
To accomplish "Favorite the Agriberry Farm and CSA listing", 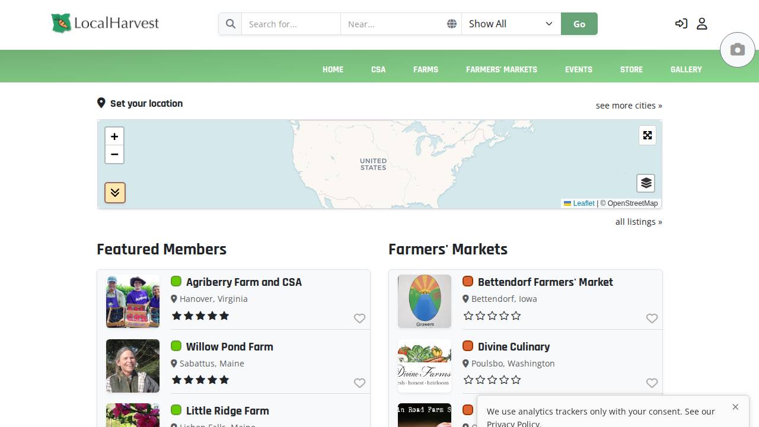I will (x=359, y=318).
